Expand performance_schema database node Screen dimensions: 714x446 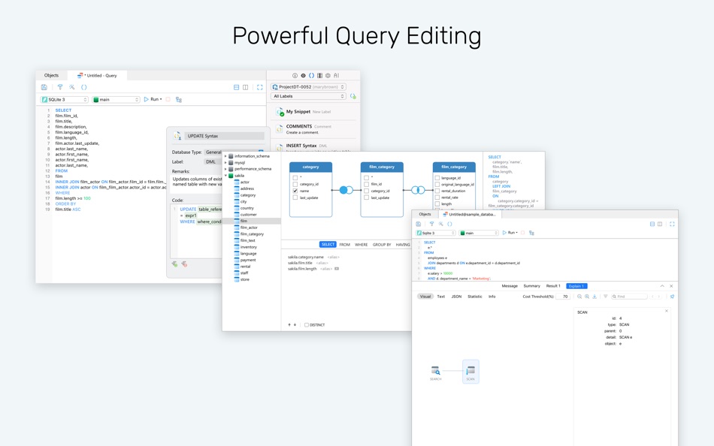coord(225,169)
